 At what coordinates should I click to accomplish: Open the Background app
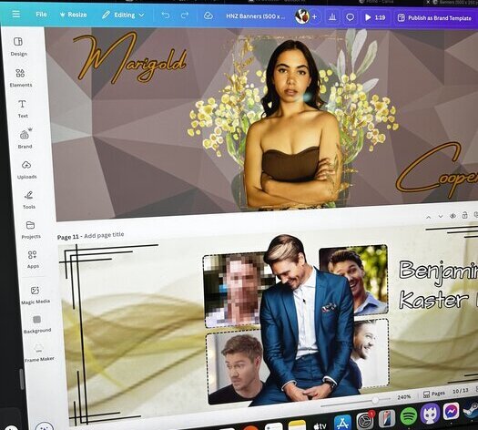[x=37, y=324]
